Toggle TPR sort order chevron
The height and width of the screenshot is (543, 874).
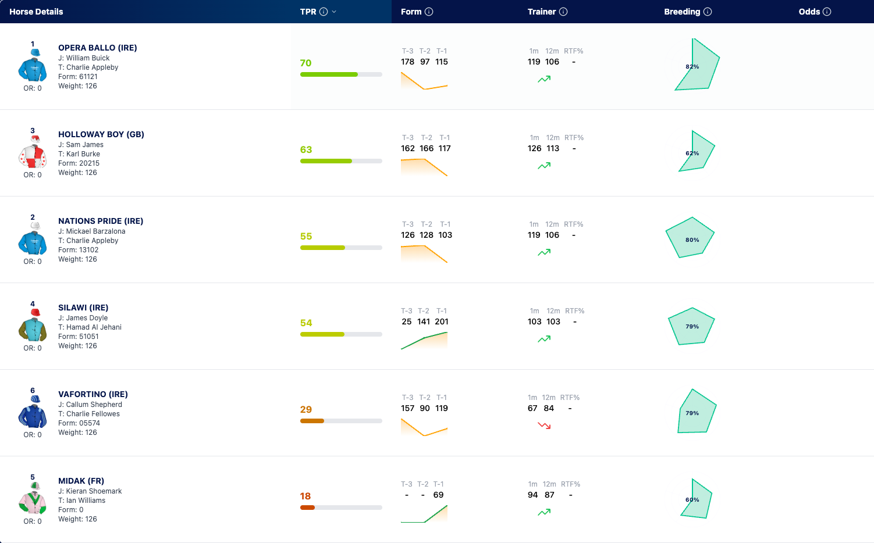point(334,12)
